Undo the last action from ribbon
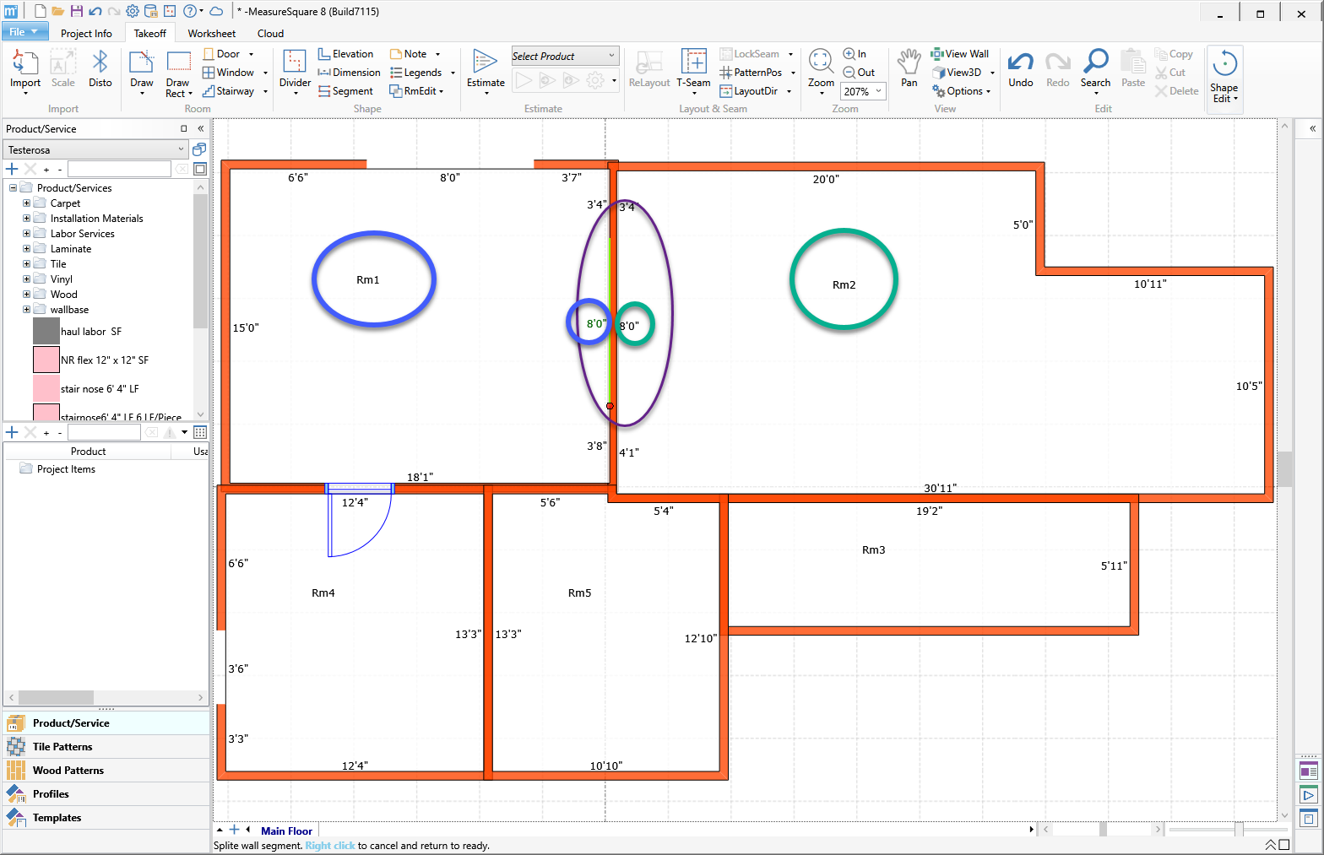The width and height of the screenshot is (1324, 855). pos(1021,68)
